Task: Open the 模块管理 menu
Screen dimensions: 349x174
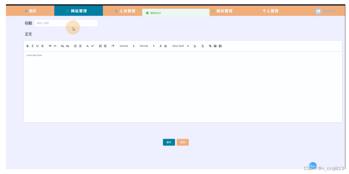Action: 224,11
